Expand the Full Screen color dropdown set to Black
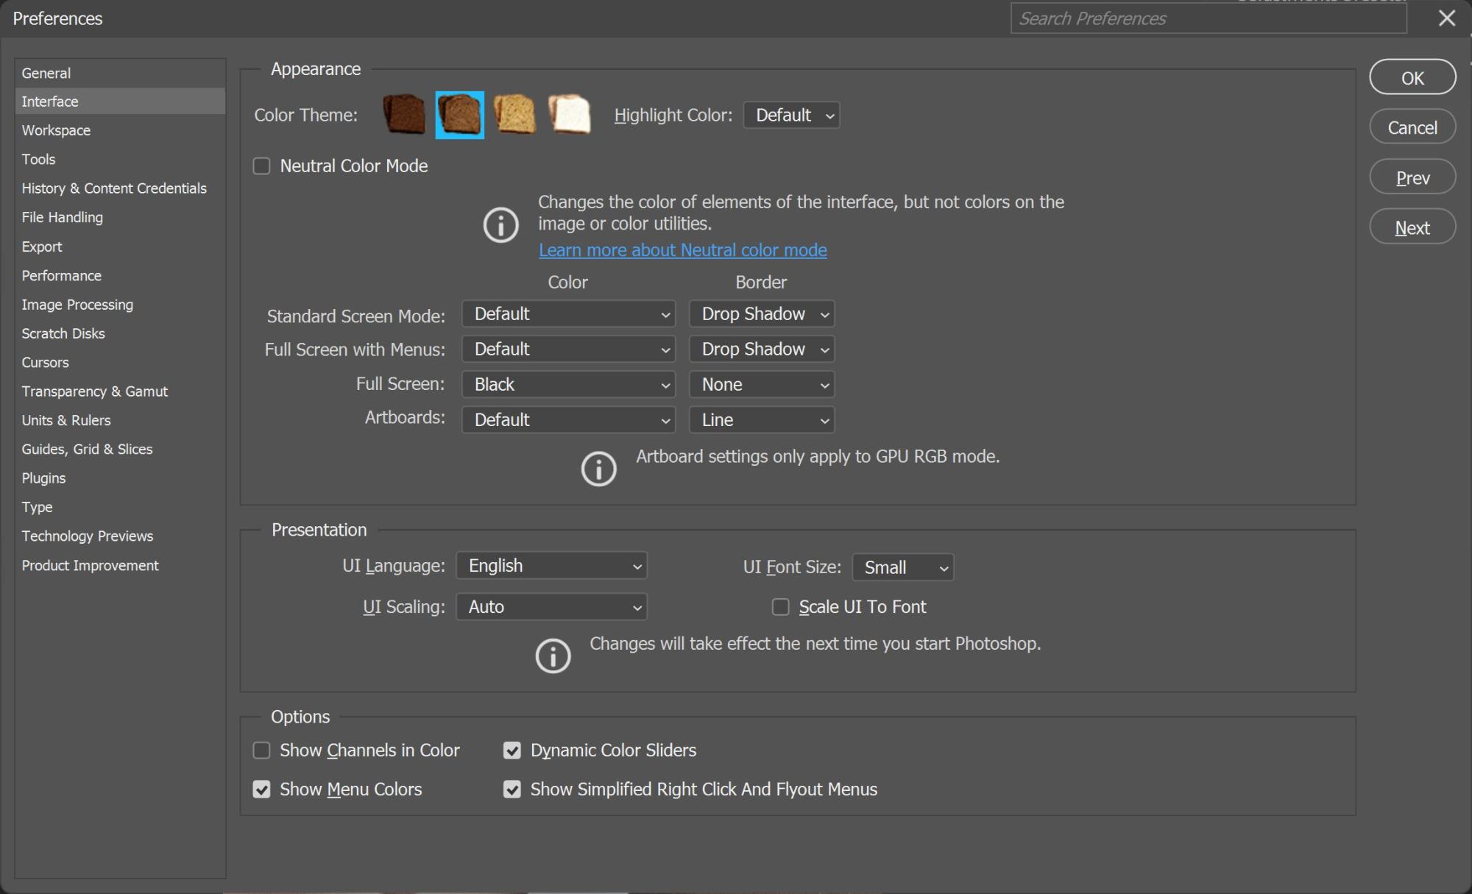The image size is (1472, 894). [569, 385]
